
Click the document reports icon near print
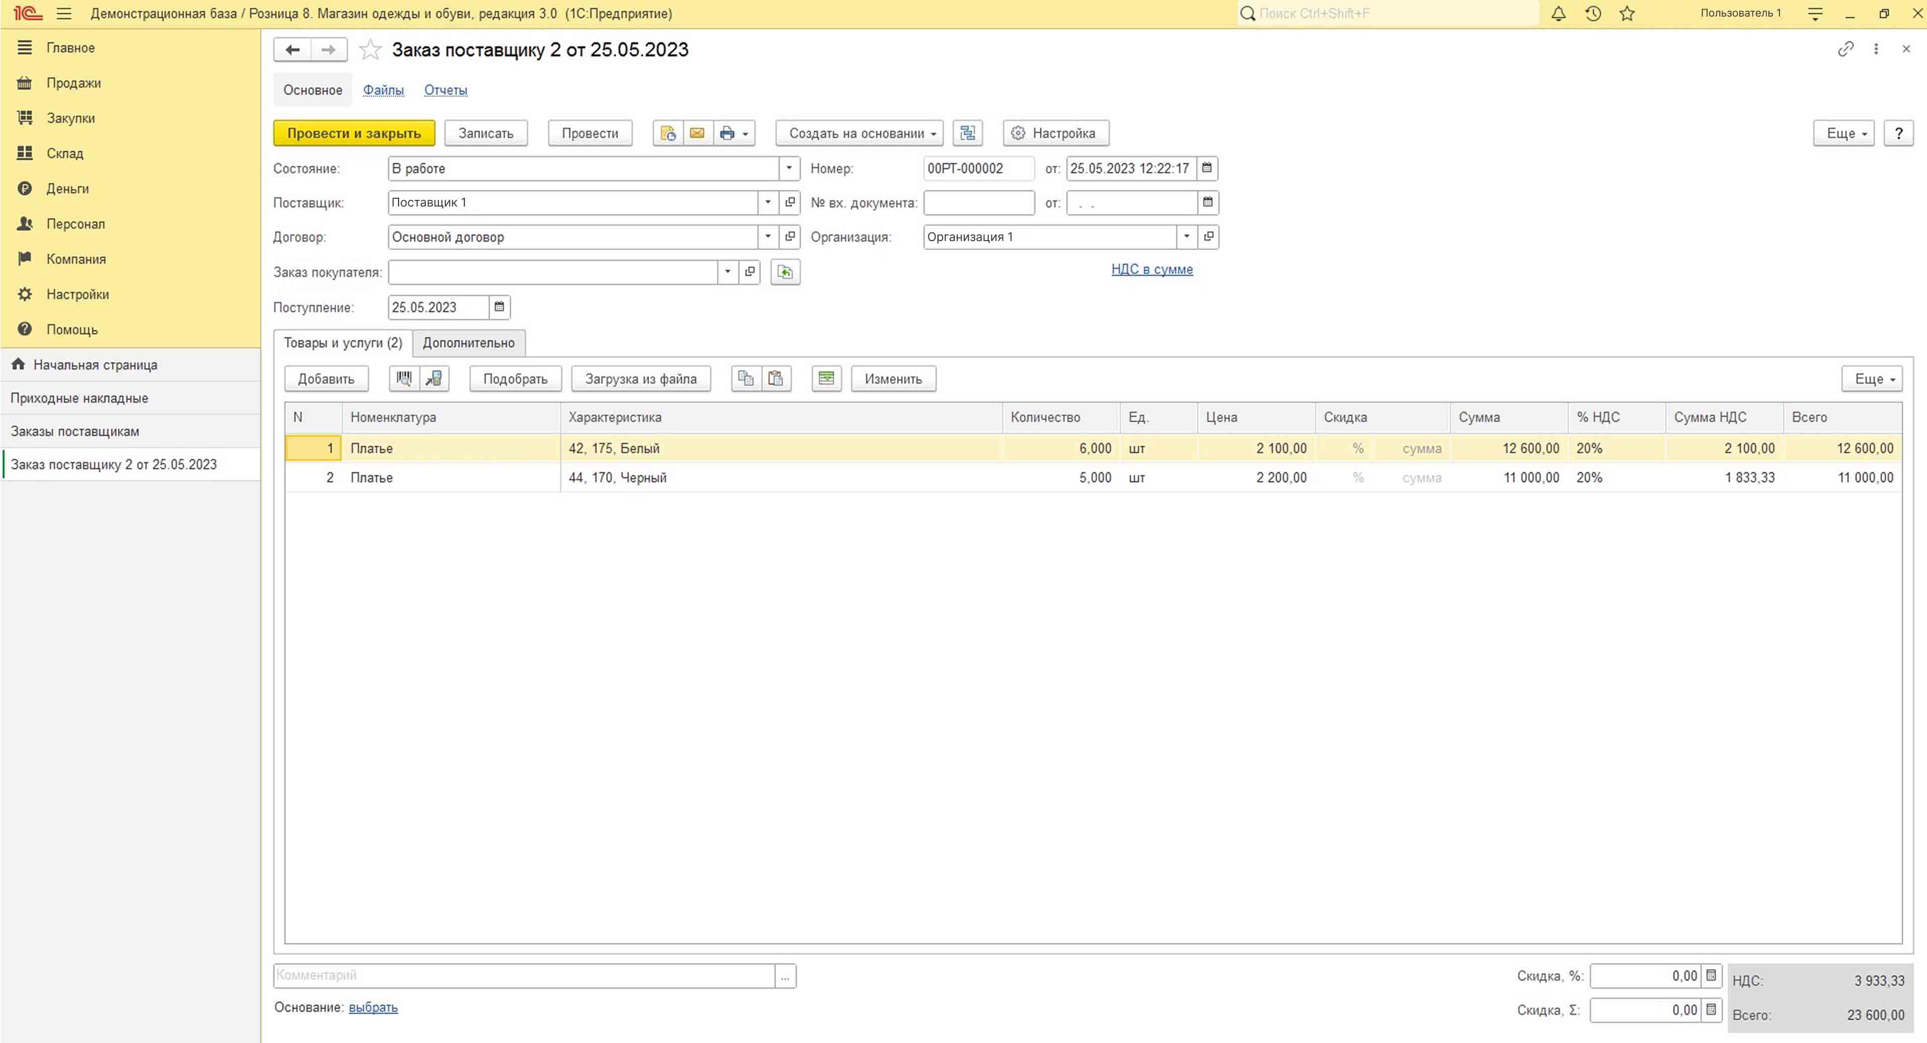point(668,133)
